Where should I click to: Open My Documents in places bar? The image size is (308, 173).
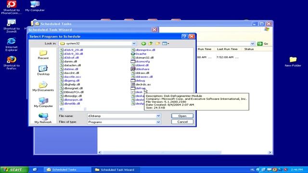tap(43, 86)
